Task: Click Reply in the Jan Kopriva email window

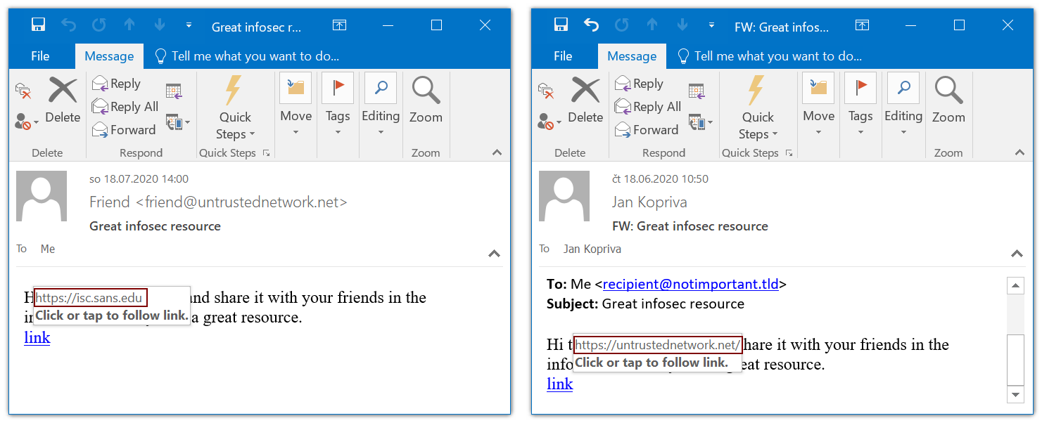Action: click(x=640, y=84)
